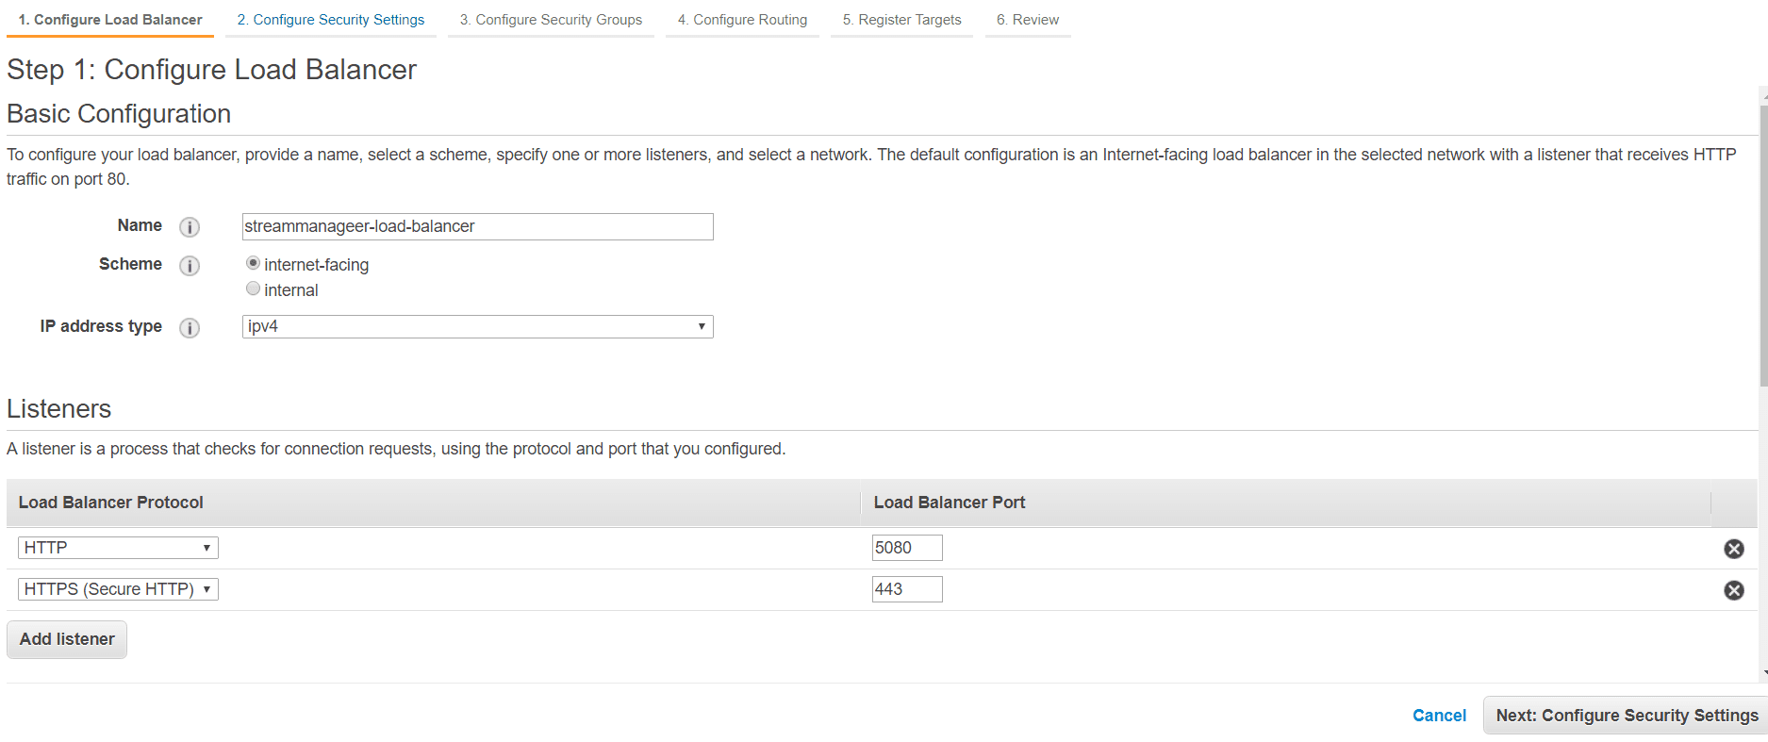Switch to 5. Register Targets tab
Screen dimensions: 1768x742
[x=901, y=20]
